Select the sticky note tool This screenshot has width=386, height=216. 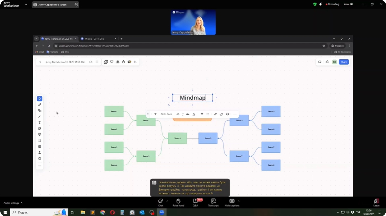coord(40,128)
